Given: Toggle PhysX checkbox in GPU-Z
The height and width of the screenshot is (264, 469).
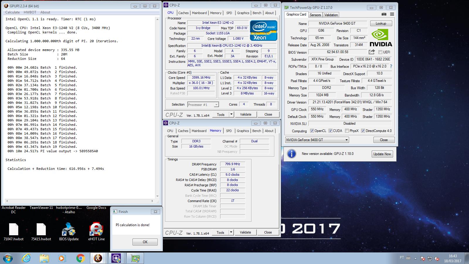Looking at the screenshot, I should (x=347, y=131).
